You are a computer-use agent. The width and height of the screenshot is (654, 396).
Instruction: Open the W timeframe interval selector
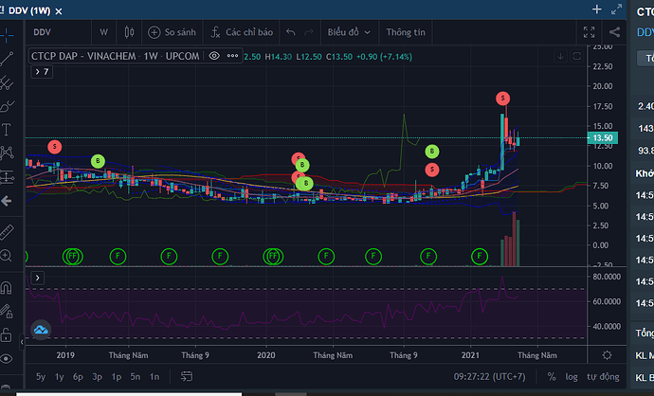(103, 31)
